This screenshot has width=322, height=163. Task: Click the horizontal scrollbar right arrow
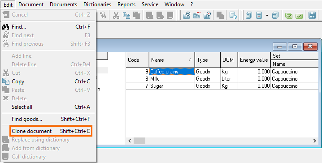pyautogui.click(x=315, y=141)
